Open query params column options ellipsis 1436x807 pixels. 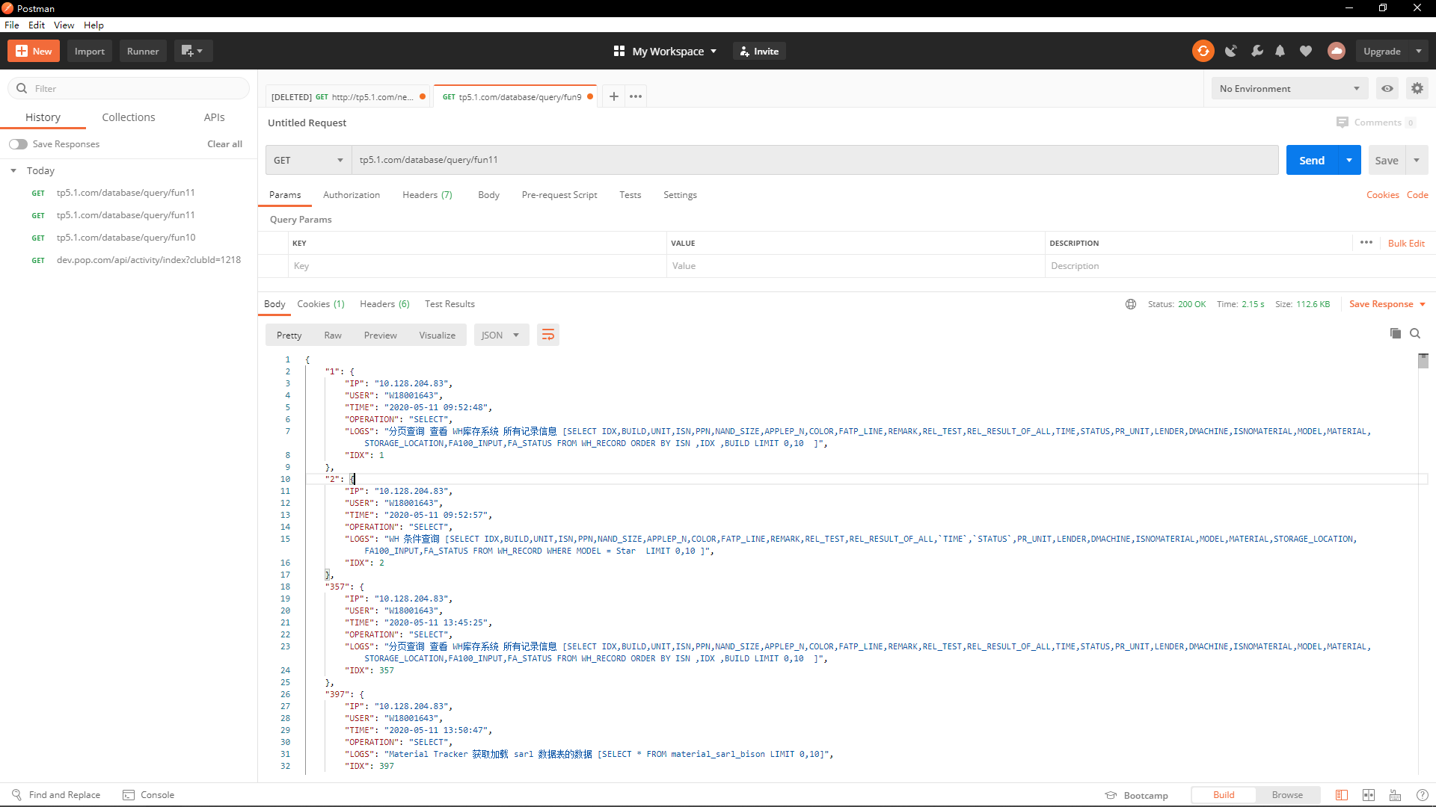[x=1366, y=243]
